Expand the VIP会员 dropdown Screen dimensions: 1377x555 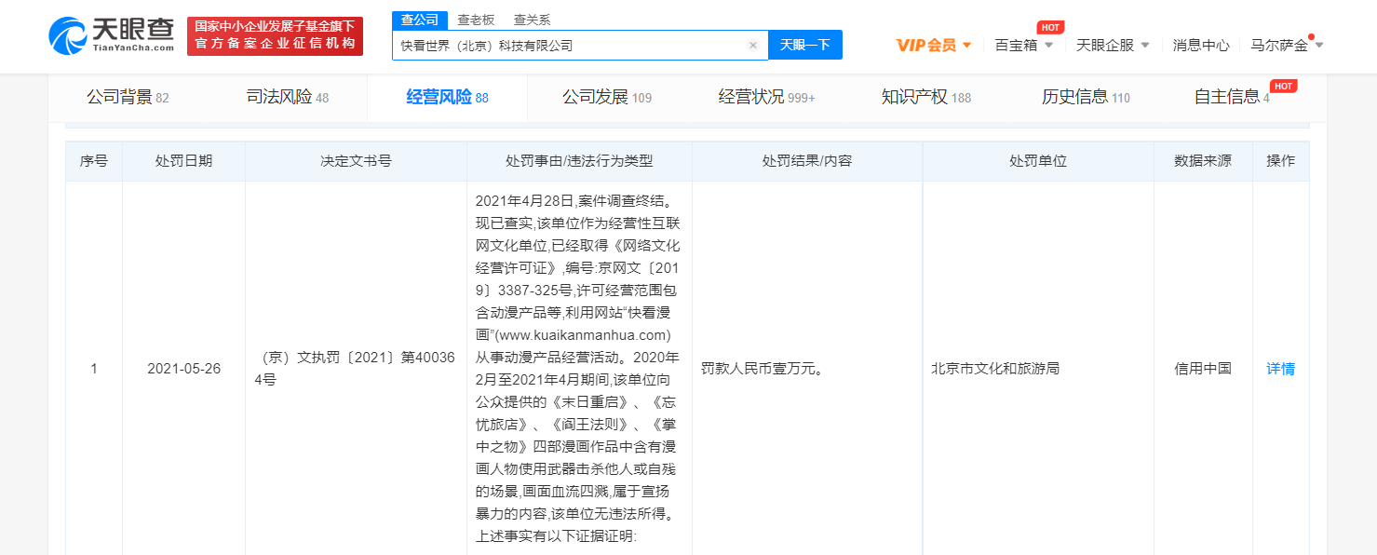[x=934, y=45]
